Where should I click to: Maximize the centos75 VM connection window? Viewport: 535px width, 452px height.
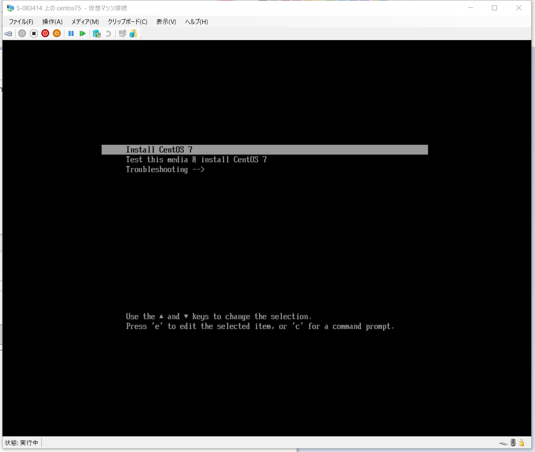point(494,8)
